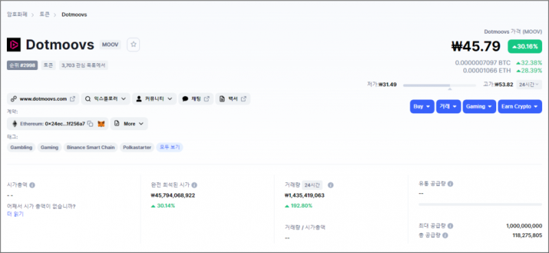Show info icon beside 거래량 24시간

pos(331,185)
